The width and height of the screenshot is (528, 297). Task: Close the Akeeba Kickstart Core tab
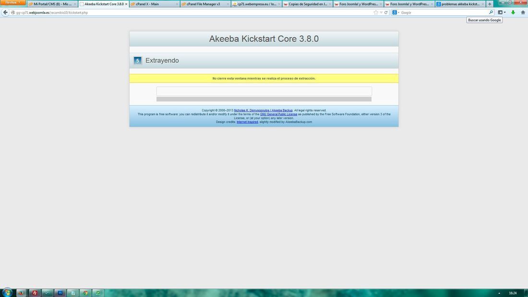tap(126, 4)
